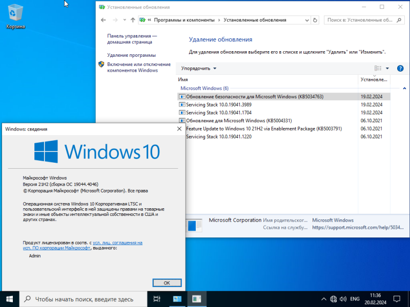The height and width of the screenshot is (307, 410).
Task: Click the address bar folder icon
Action: click(x=142, y=20)
